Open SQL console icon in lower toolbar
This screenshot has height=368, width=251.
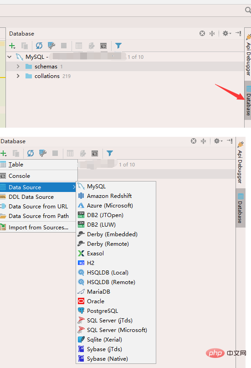tap(95, 154)
